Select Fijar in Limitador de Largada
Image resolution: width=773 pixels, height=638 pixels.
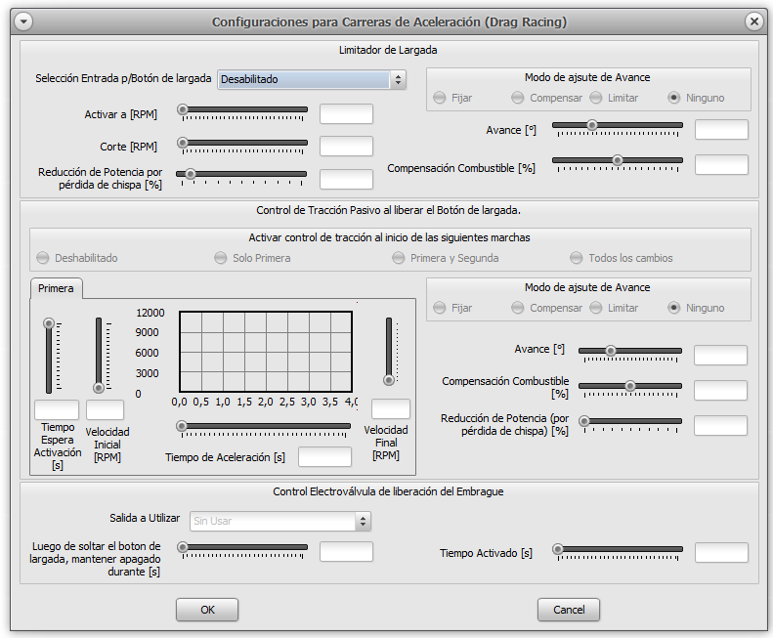click(452, 98)
